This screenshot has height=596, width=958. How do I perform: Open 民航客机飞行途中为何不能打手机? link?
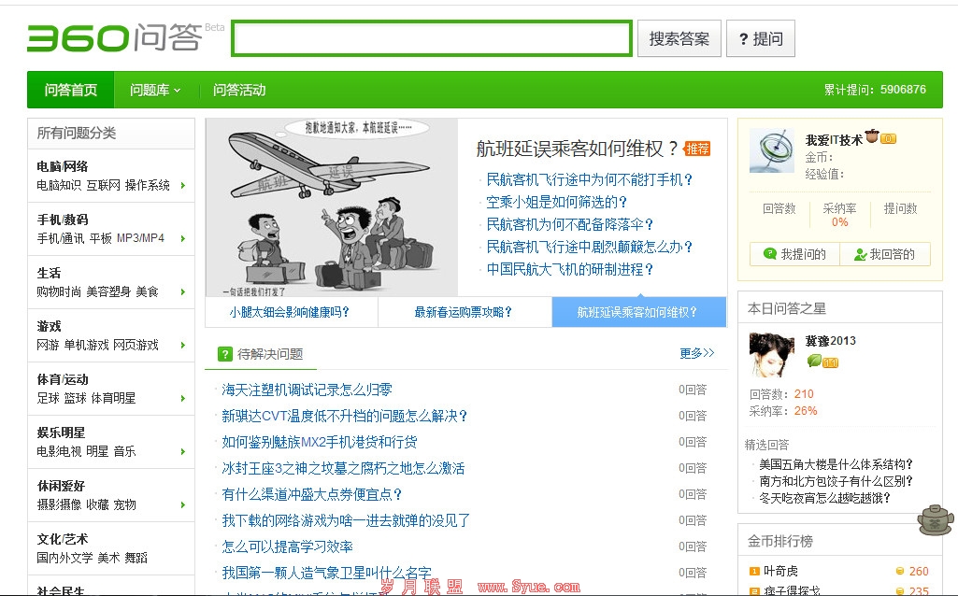pyautogui.click(x=589, y=179)
